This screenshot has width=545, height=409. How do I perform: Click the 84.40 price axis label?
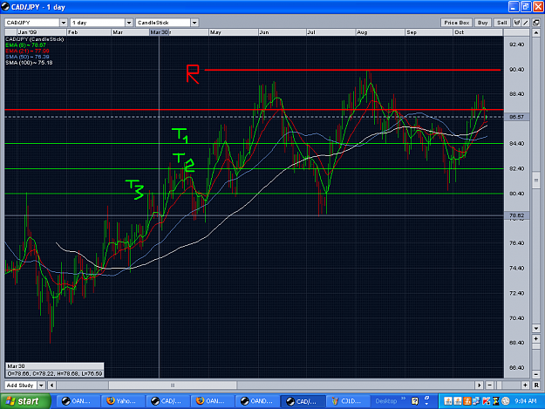click(516, 144)
